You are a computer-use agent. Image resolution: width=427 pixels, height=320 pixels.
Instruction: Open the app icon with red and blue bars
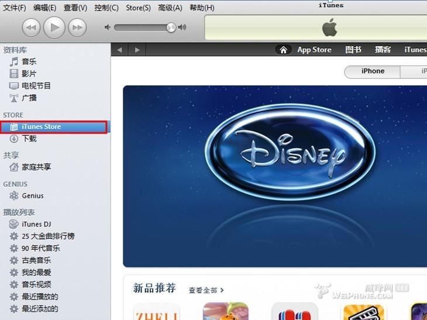pyautogui.click(x=294, y=312)
